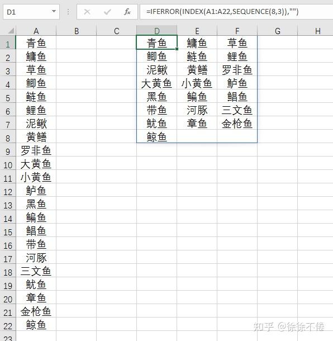The height and width of the screenshot is (341, 333).
Task: Select cell F6 containing 三文鱼
Action: tap(237, 110)
